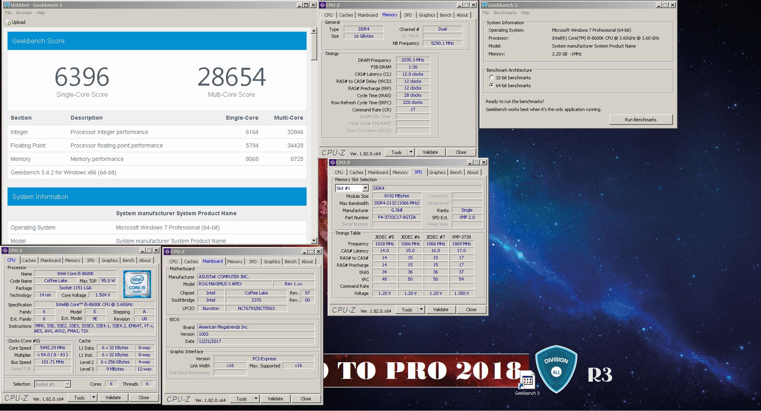Open File menu in Geekbench results window
This screenshot has height=411, width=761.
pos(8,13)
